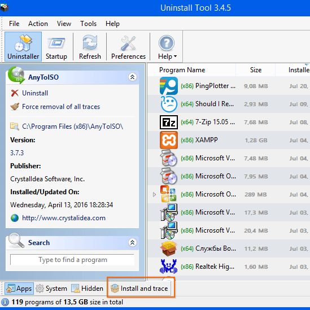Click the Install and trace button

pyautogui.click(x=140, y=289)
